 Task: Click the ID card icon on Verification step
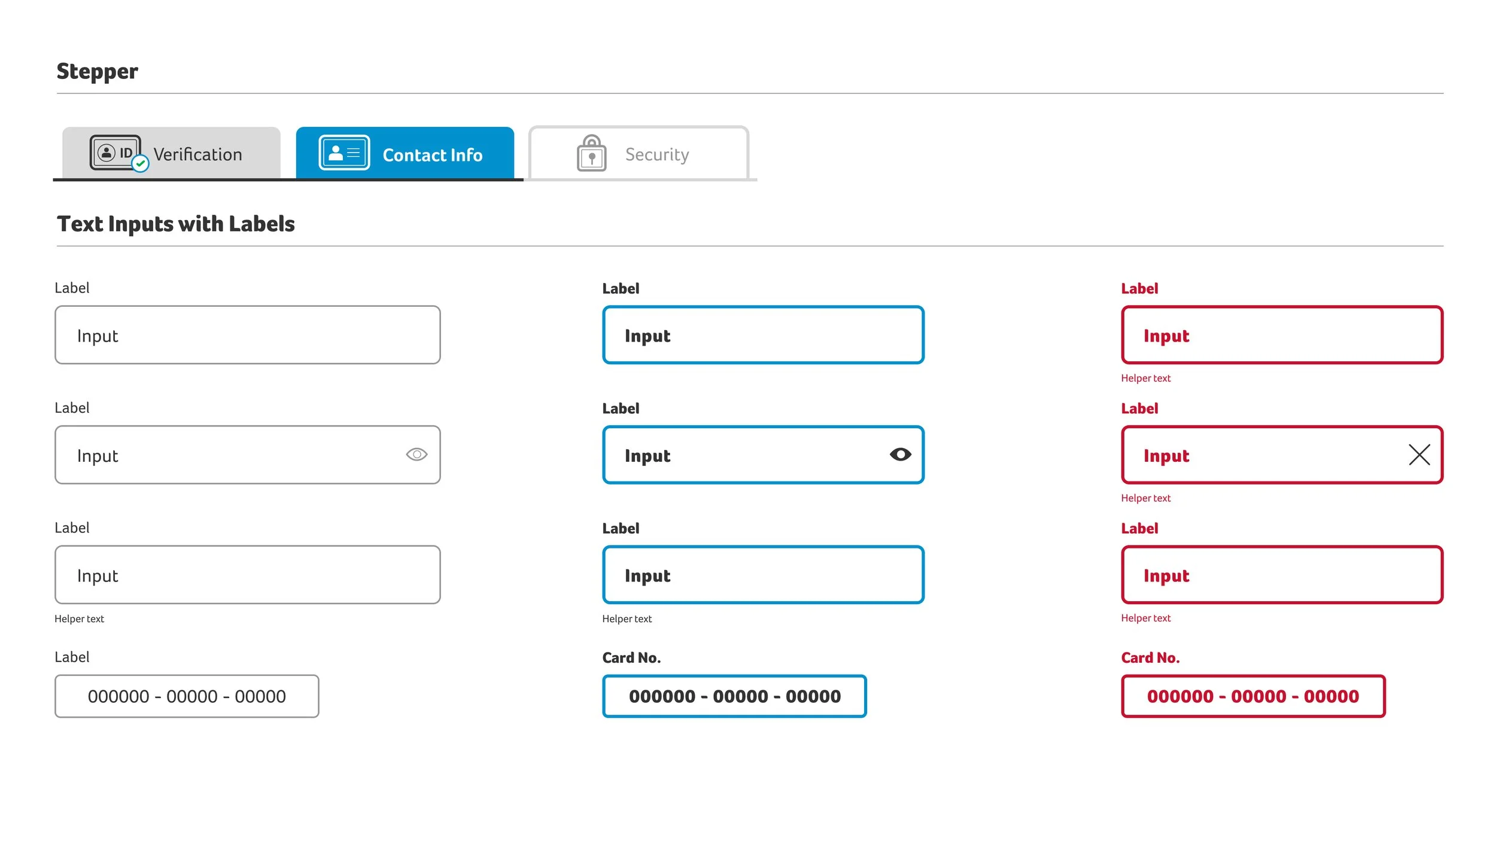[115, 153]
